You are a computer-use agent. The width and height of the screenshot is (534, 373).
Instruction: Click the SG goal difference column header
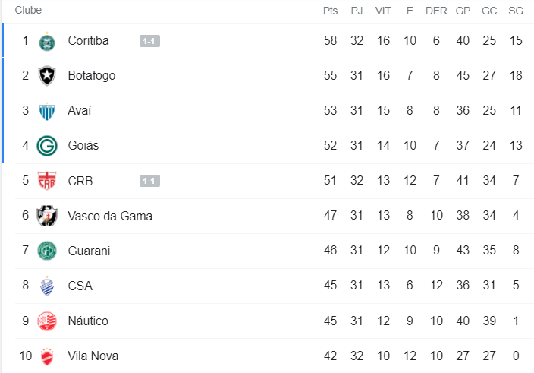tap(516, 11)
